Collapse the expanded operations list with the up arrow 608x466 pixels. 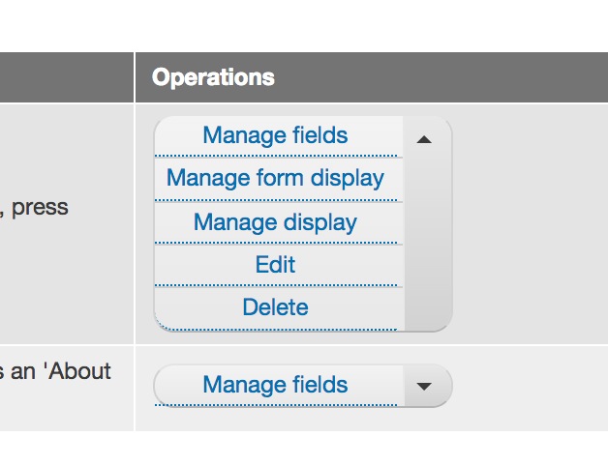point(423,139)
